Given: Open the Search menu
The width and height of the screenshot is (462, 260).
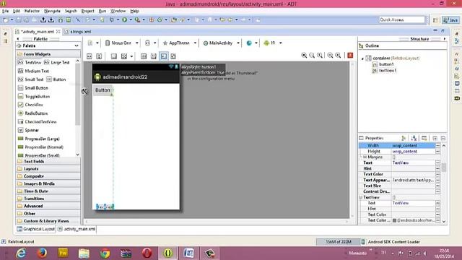Looking at the screenshot, I should [71, 11].
